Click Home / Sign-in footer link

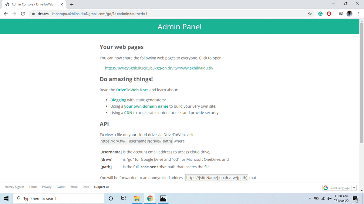point(14,187)
